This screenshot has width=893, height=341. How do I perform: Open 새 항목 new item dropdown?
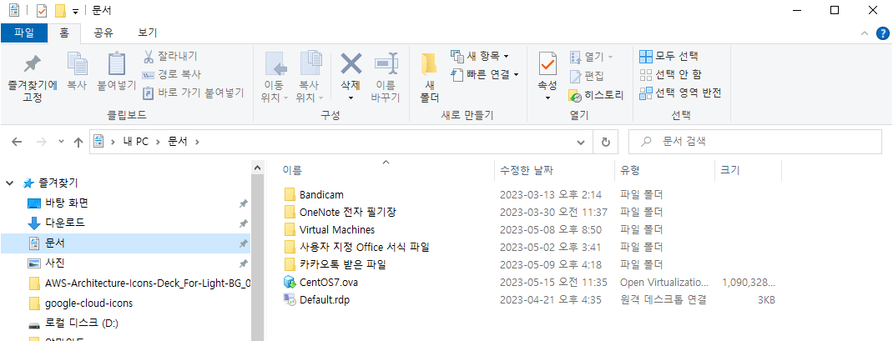(x=480, y=56)
